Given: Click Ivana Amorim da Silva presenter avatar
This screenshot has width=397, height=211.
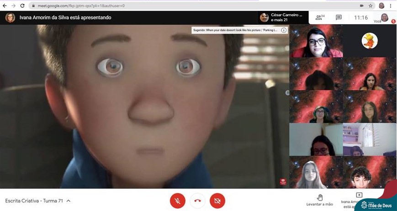Looking at the screenshot, I should pos(10,18).
